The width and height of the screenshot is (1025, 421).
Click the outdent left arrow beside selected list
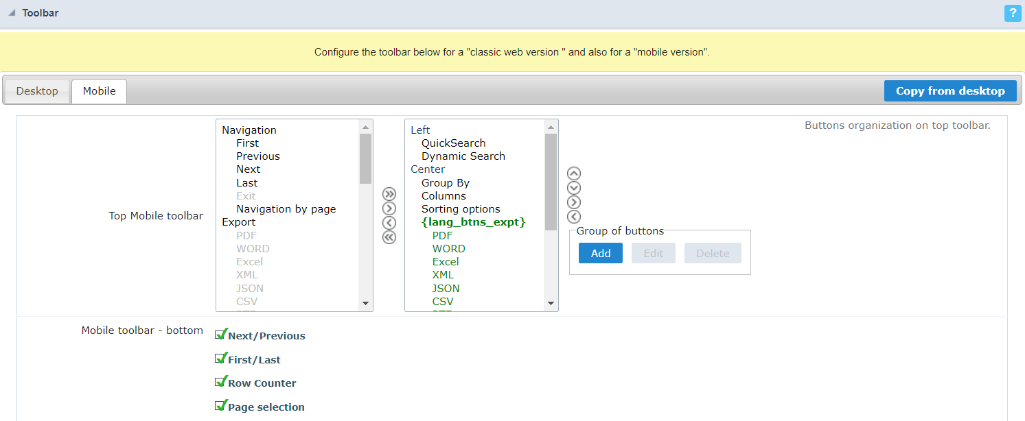pyautogui.click(x=575, y=217)
